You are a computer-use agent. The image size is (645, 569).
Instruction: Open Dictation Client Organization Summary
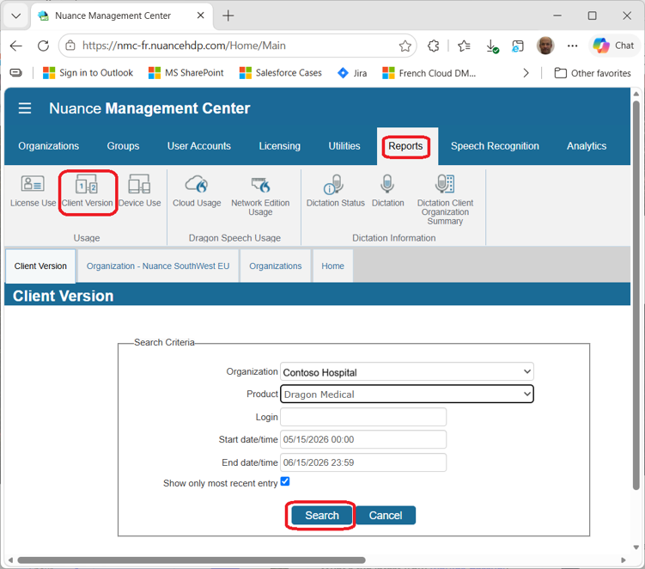coord(445,199)
